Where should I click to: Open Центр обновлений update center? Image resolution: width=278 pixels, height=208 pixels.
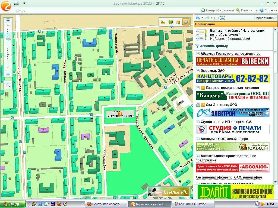pos(218,10)
